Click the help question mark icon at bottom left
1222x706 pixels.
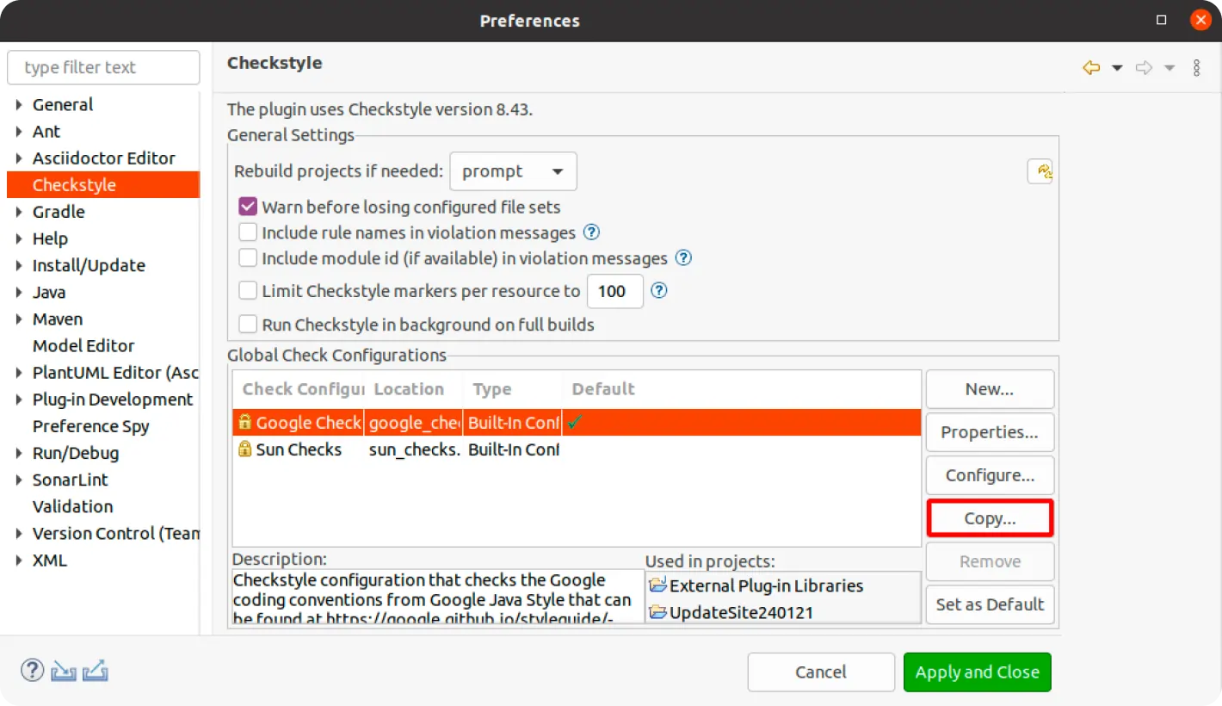32,671
